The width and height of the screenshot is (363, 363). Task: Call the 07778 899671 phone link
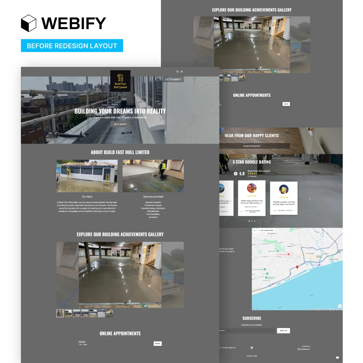coord(173,80)
